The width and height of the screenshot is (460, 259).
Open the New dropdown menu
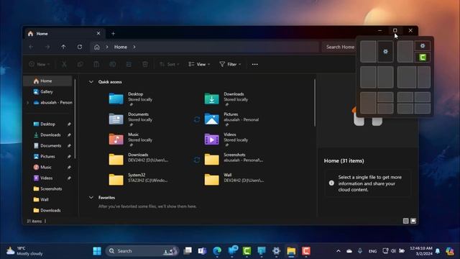click(x=40, y=64)
